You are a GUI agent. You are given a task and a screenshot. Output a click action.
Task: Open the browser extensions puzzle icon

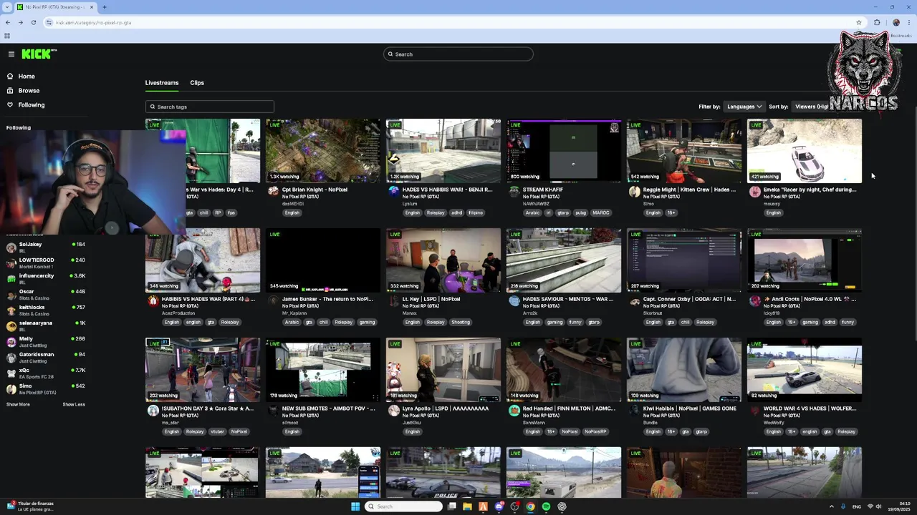pos(877,23)
